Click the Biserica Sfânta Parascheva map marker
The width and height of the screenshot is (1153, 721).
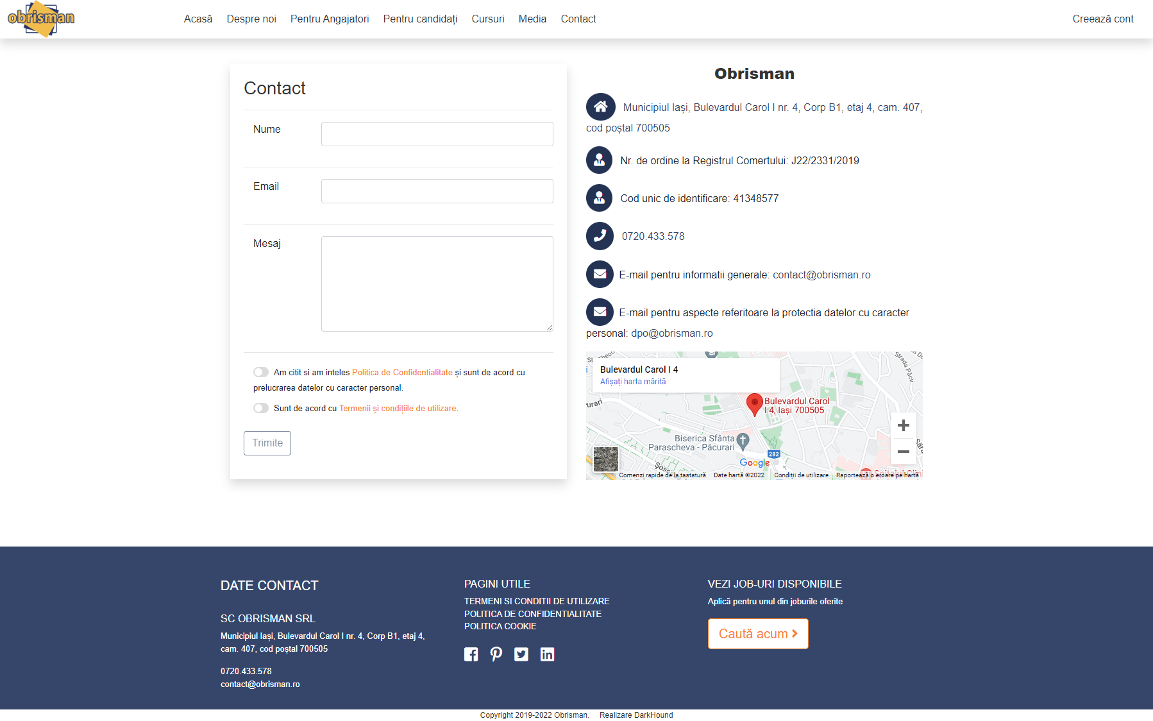pyautogui.click(x=743, y=441)
